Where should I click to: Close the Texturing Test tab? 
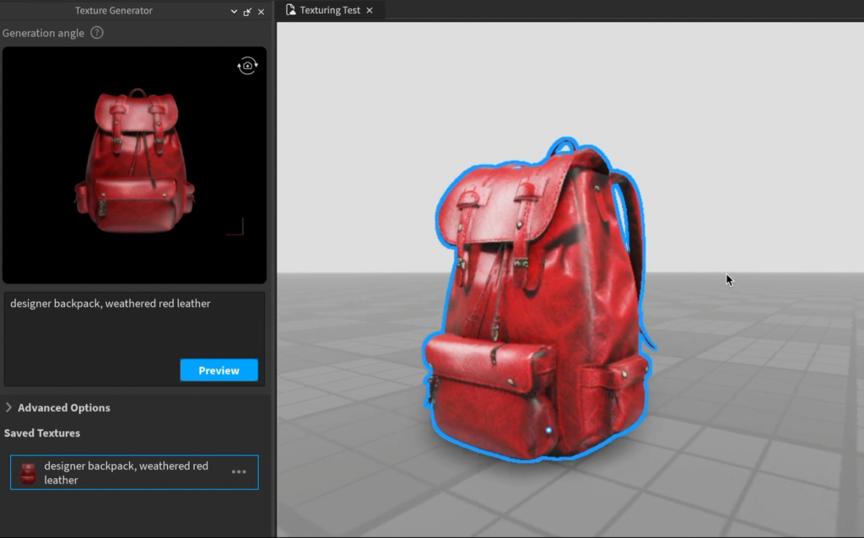pyautogui.click(x=370, y=10)
